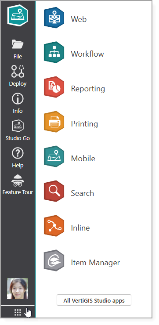This screenshot has height=325, width=159.
Task: Select the Reporting label in the app list
Action: (88, 89)
